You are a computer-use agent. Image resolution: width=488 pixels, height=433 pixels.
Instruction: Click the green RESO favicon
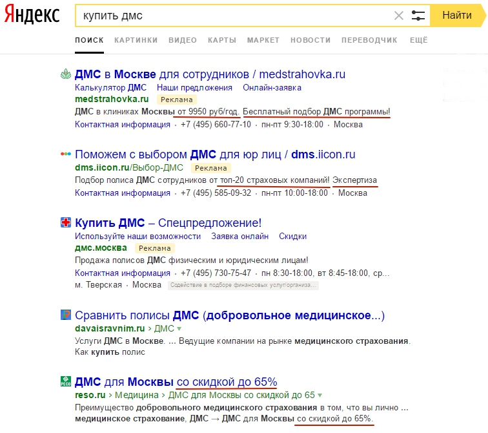pyautogui.click(x=66, y=381)
